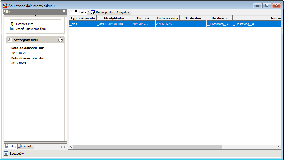284x160 pixels.
Task: Click the down arrow at the bottom of the Filtry panel
Action: [36, 142]
